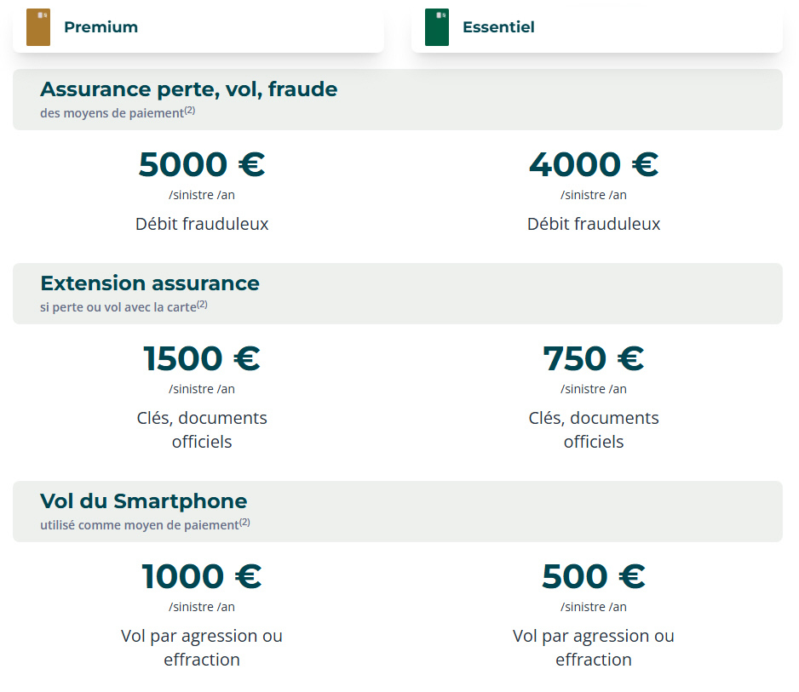Click the 4000 € Essentiel amount
The width and height of the screenshot is (799, 692).
pos(594,164)
